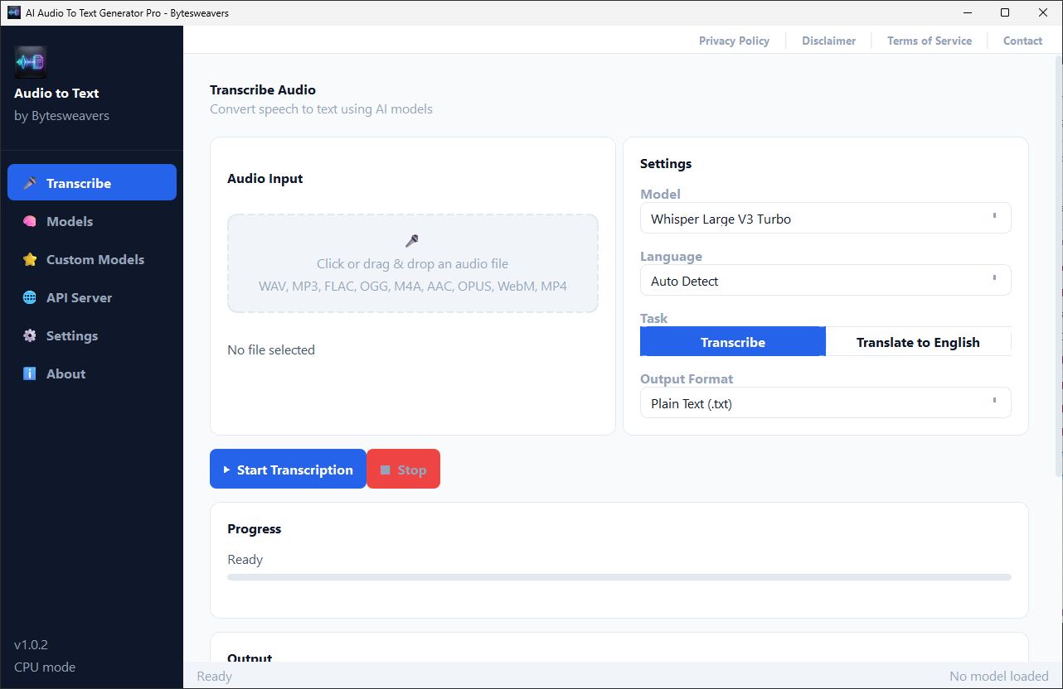Click the star icon next to Custom Models
This screenshot has width=1063, height=689.
[30, 259]
